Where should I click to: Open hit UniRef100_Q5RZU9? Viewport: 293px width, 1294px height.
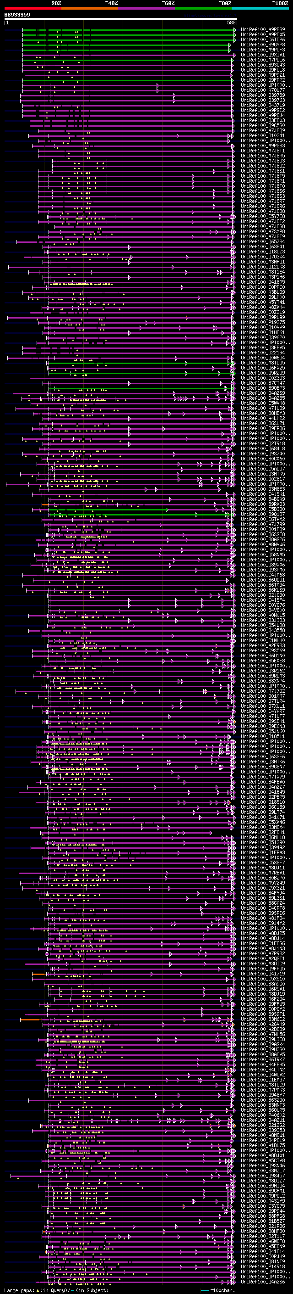[263, 373]
